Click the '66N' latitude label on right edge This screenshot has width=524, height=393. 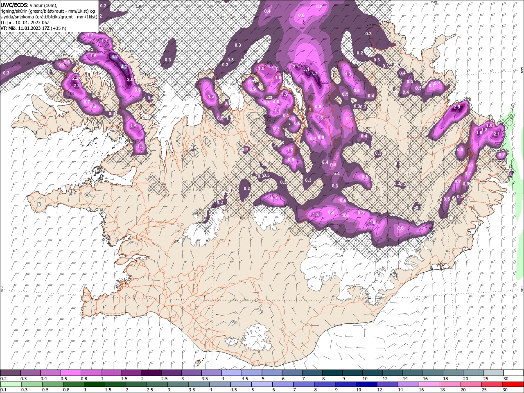pyautogui.click(x=522, y=70)
